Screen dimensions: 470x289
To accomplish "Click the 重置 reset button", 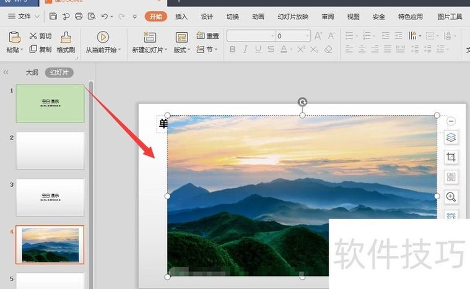I will pyautogui.click(x=207, y=36).
